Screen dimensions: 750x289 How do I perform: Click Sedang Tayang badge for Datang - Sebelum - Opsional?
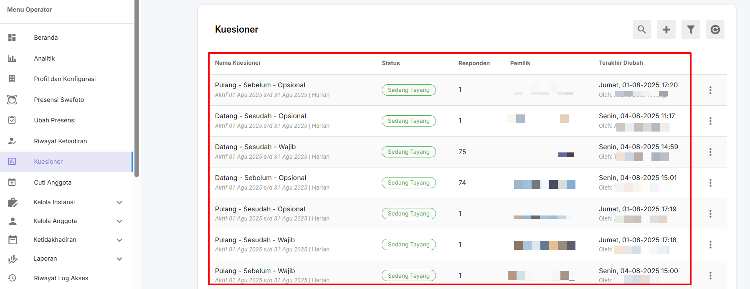tap(409, 183)
